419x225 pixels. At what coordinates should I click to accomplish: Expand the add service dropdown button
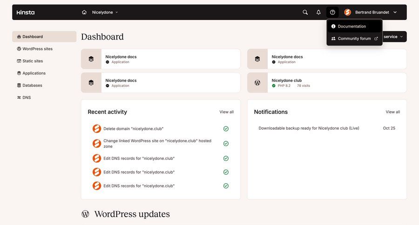click(394, 37)
